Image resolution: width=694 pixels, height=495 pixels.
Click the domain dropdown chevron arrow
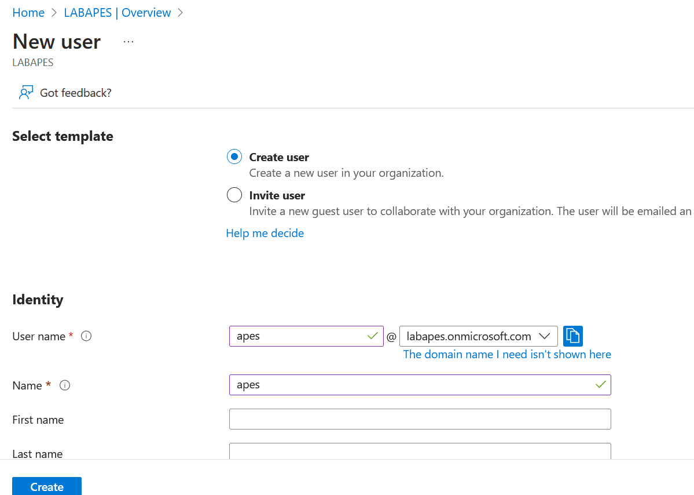tap(544, 336)
